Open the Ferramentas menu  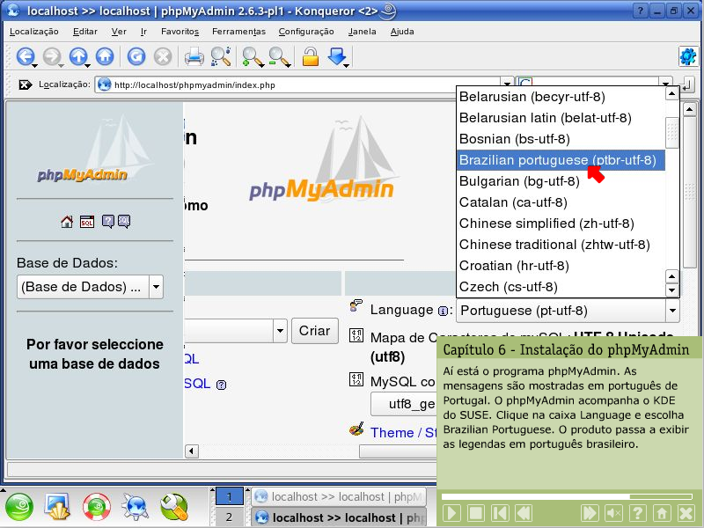238,31
